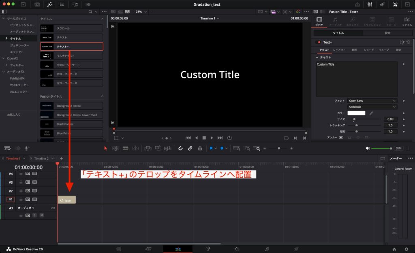415x253 pixels.
Task: Select the trim edit mode tool
Action: pos(116,148)
